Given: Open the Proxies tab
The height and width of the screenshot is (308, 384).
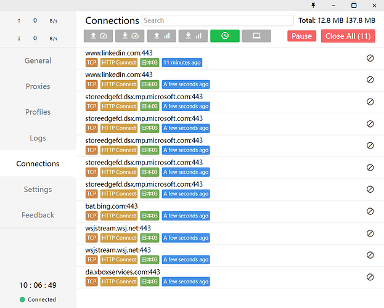Looking at the screenshot, I should coord(38,86).
